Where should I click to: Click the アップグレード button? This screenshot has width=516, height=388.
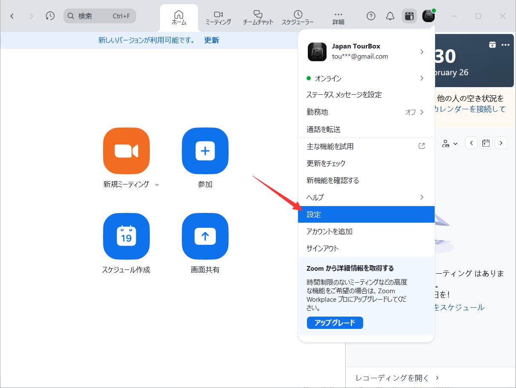[x=335, y=323]
